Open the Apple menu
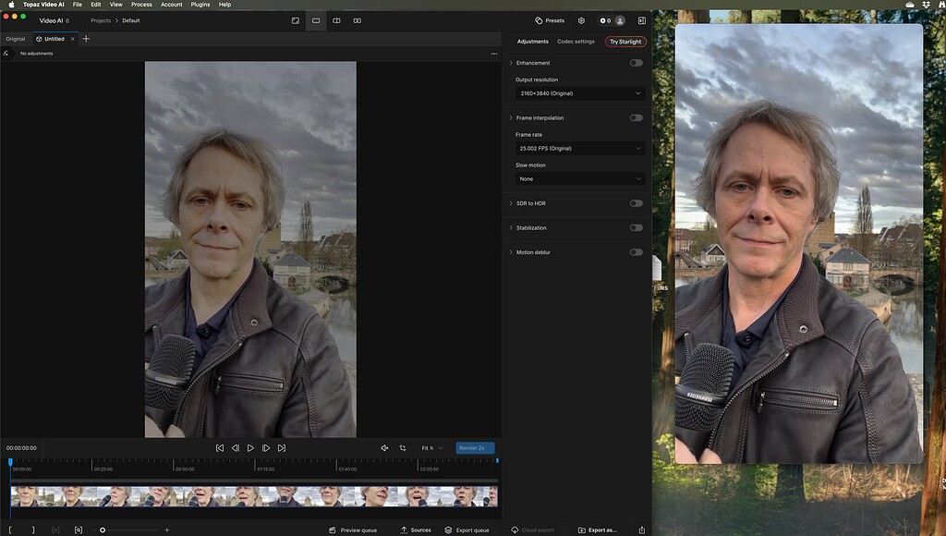The height and width of the screenshot is (536, 946). pyautogui.click(x=11, y=5)
